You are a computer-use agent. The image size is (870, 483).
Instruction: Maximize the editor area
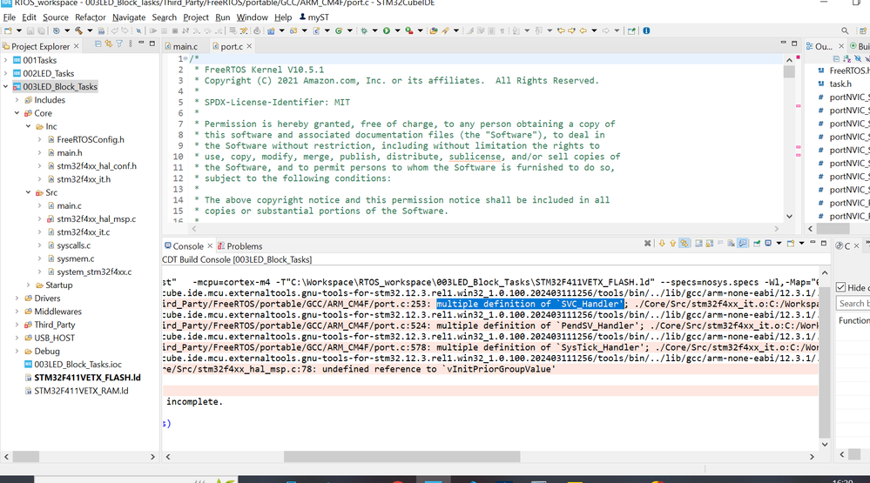point(794,44)
